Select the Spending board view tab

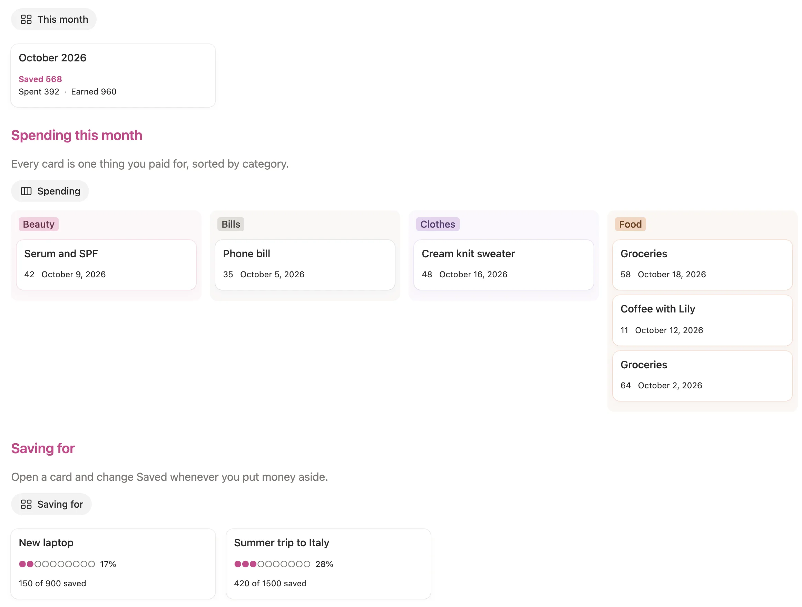point(50,191)
